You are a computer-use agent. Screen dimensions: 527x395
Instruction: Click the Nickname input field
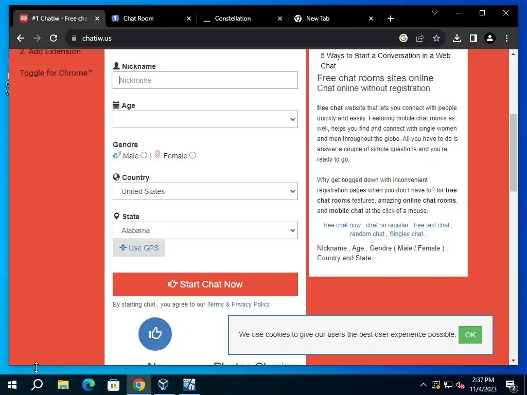pyautogui.click(x=205, y=80)
